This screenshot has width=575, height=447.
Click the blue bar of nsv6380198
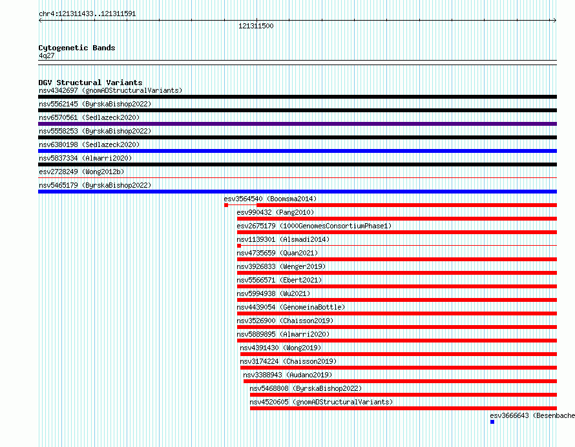click(297, 151)
